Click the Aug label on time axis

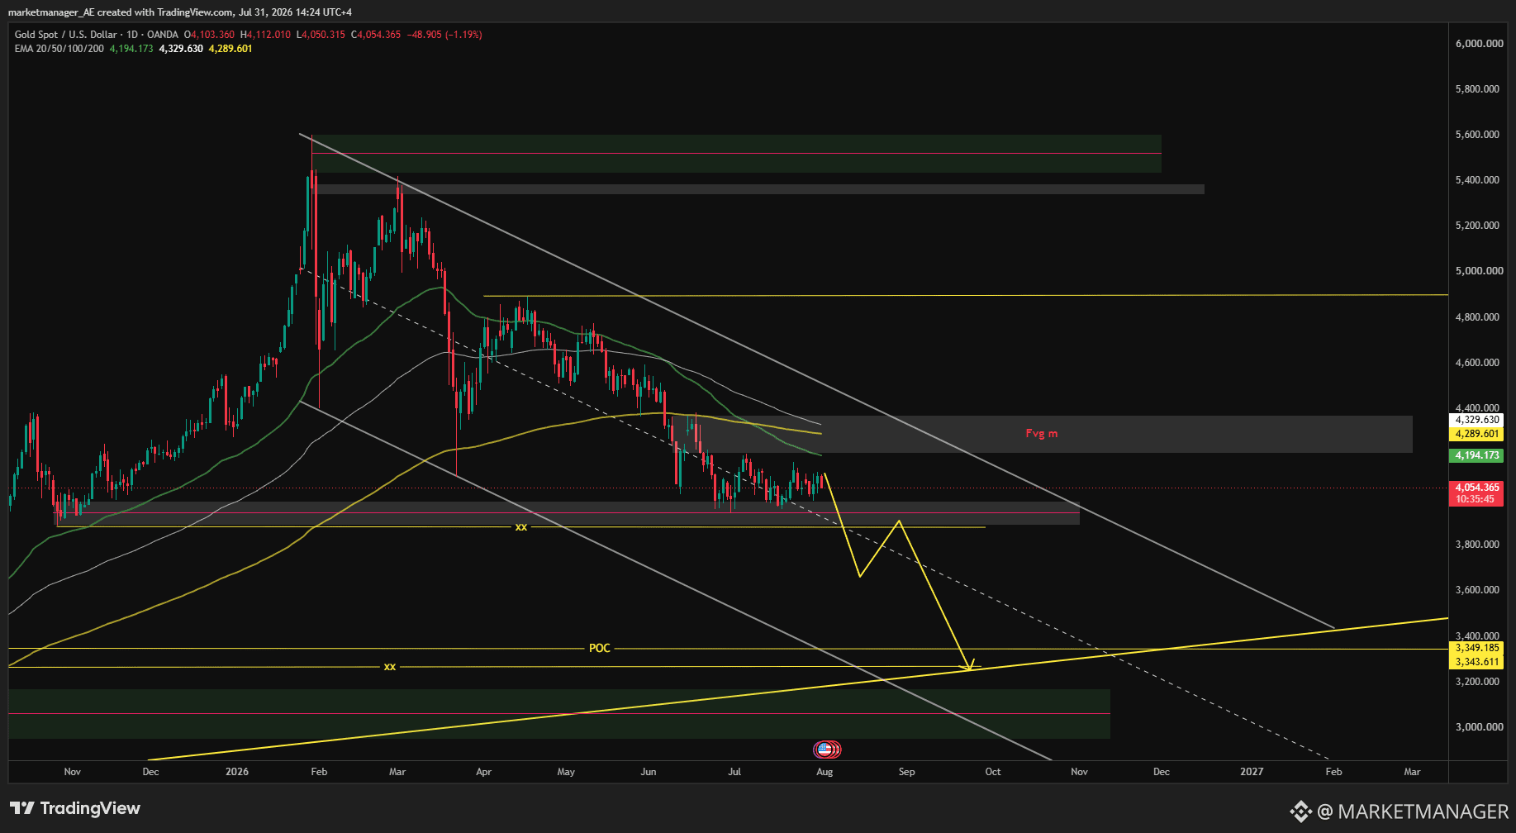pyautogui.click(x=825, y=772)
